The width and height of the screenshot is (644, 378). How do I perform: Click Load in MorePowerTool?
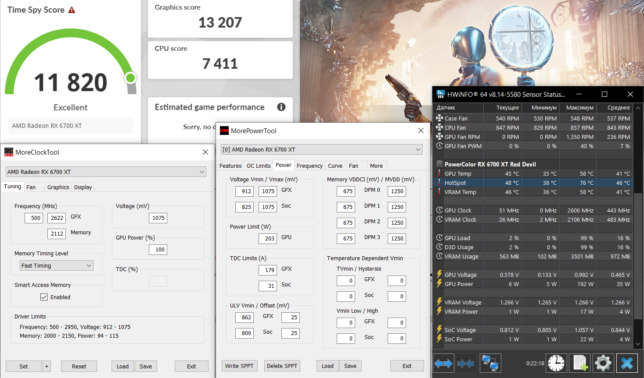pyautogui.click(x=327, y=366)
